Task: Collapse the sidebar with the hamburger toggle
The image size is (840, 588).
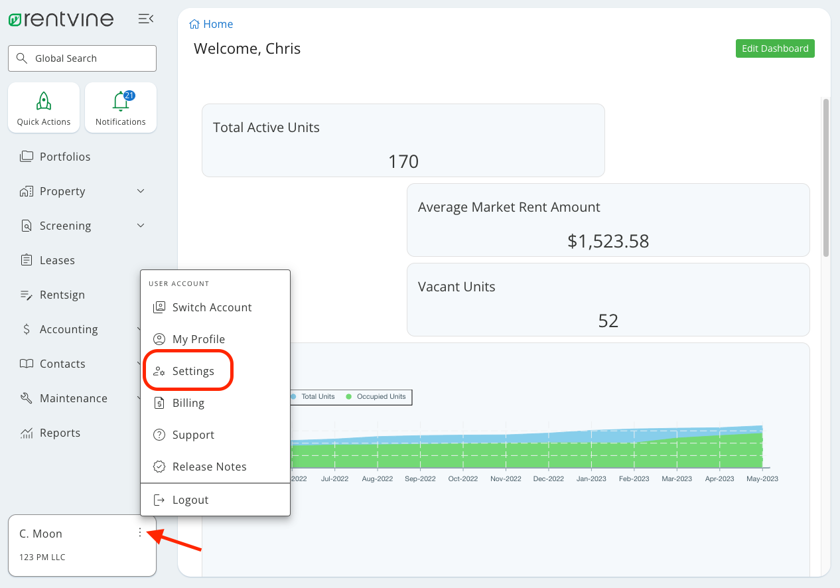Action: [145, 19]
